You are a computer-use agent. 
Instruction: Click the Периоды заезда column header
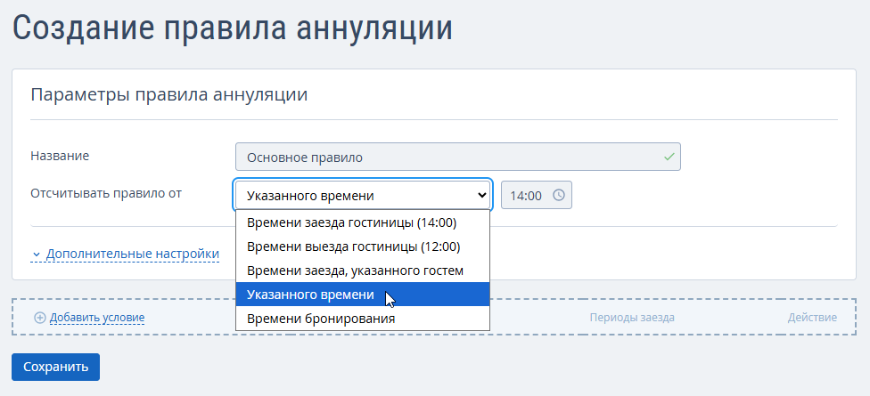click(x=632, y=318)
